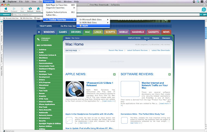Image resolution: width=207 pixels, height=132 pixels.
Task: Open Recent Mac News link
Action: point(116,50)
